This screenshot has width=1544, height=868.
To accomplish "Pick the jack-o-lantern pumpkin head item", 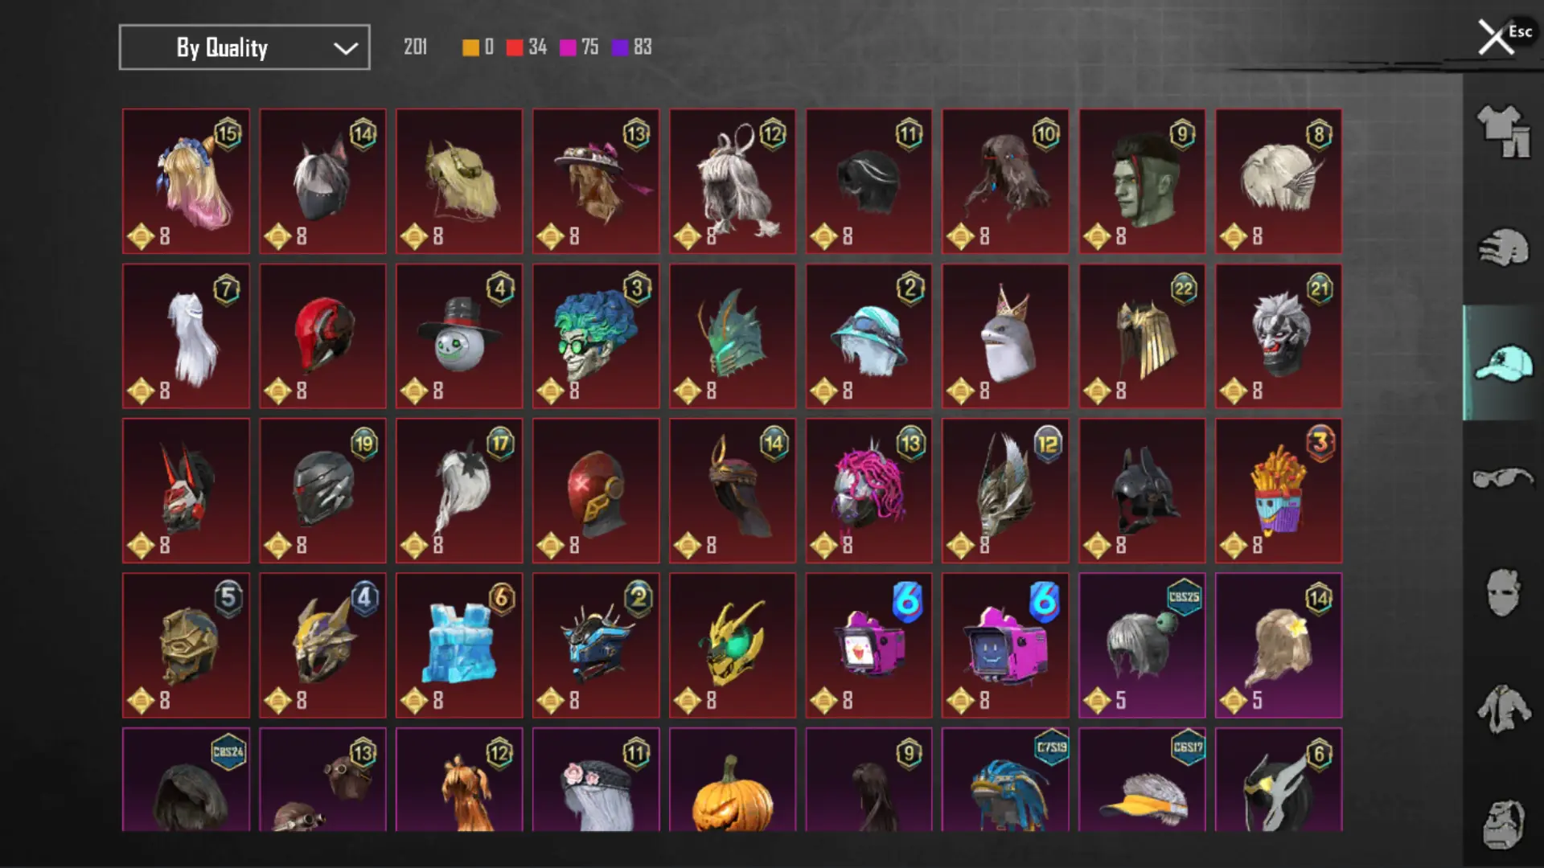I will pos(733,780).
